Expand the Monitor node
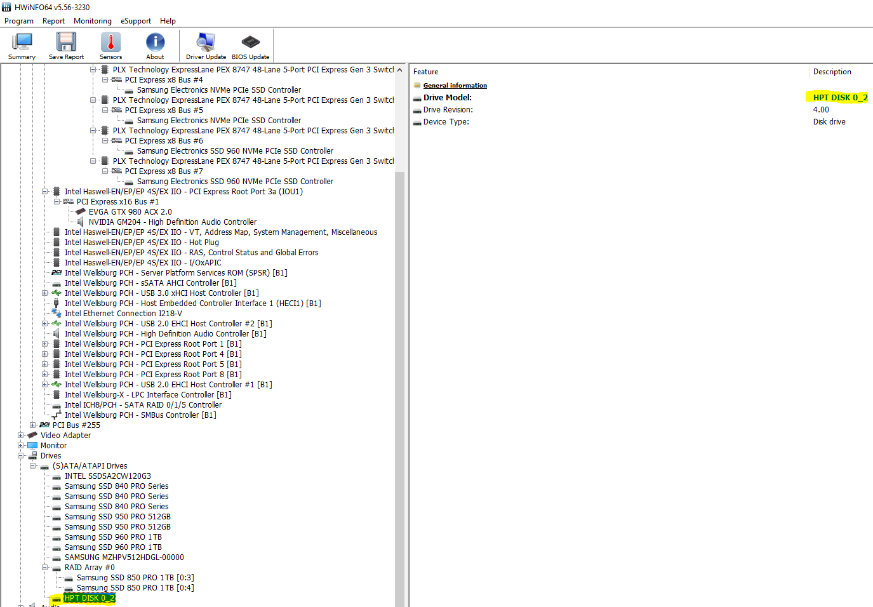873x607 pixels. click(x=21, y=446)
